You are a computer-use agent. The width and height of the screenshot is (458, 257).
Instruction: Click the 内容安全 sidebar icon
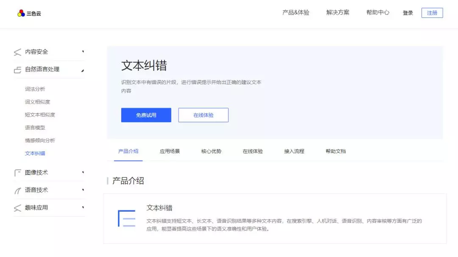17,52
